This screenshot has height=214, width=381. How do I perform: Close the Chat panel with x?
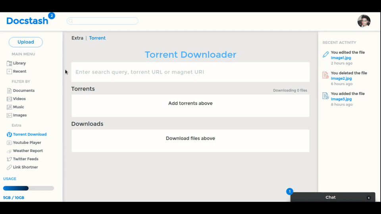369,197
